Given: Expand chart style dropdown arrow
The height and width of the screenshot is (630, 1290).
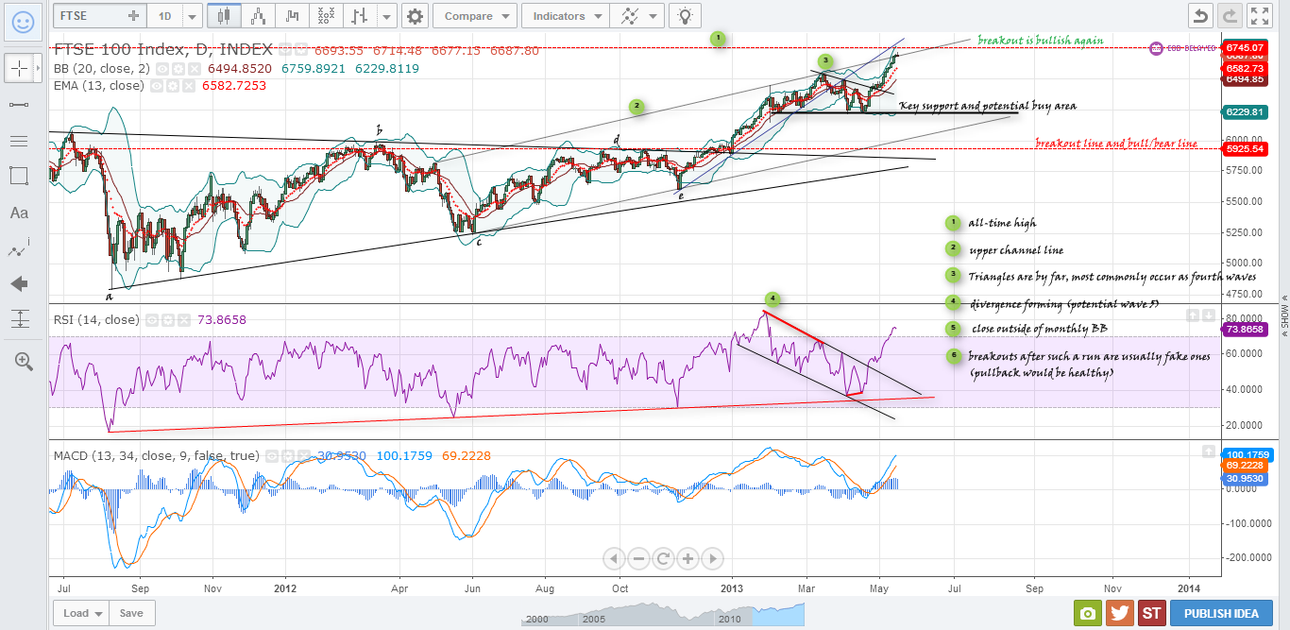Looking at the screenshot, I should (x=386, y=16).
